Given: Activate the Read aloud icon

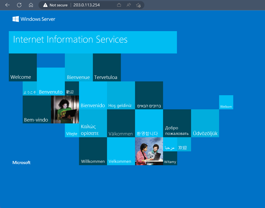Looking at the screenshot, I should tap(129, 5).
